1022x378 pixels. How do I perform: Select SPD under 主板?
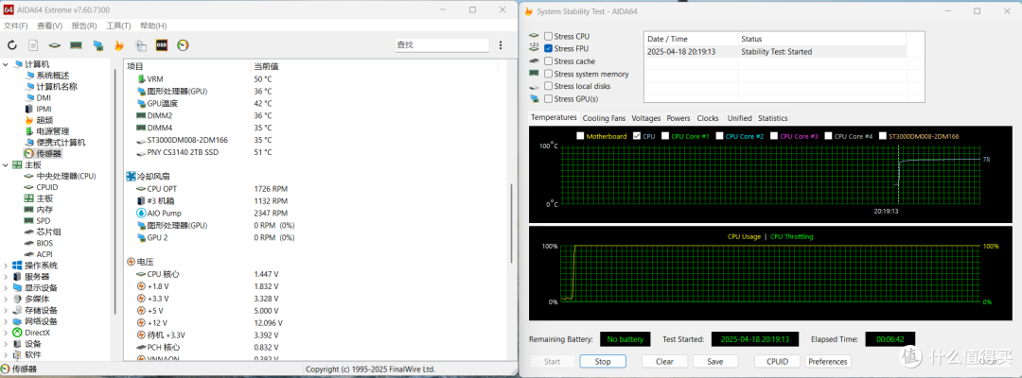pyautogui.click(x=43, y=220)
